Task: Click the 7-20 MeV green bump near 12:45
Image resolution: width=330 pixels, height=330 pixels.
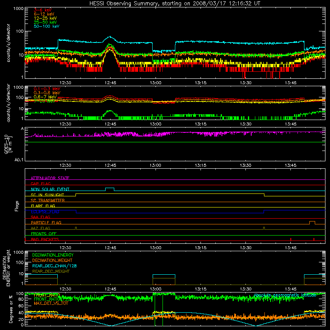Action: (110, 111)
